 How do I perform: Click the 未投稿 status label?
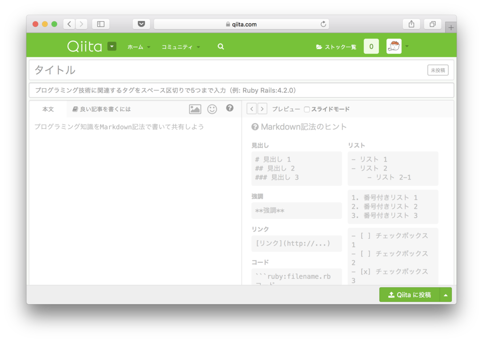pyautogui.click(x=438, y=70)
